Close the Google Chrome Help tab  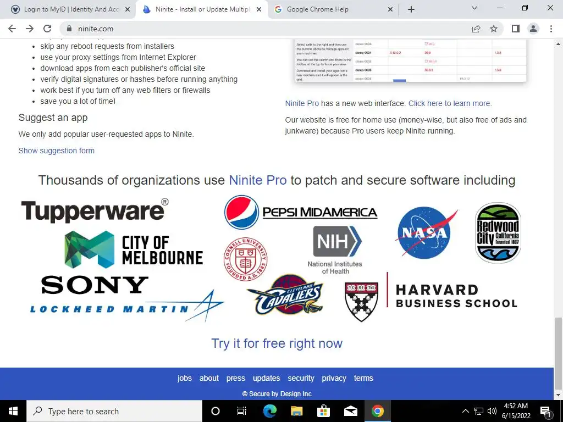(x=390, y=10)
